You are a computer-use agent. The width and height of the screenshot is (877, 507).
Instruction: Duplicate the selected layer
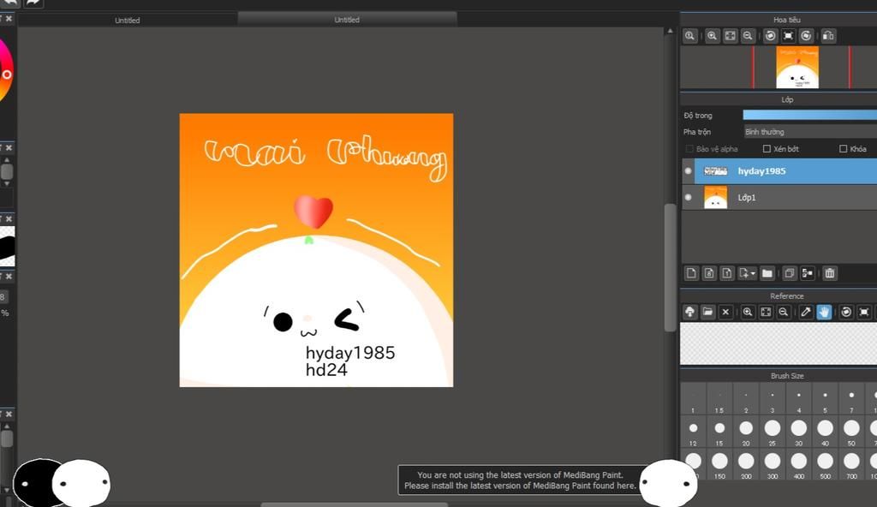(789, 273)
